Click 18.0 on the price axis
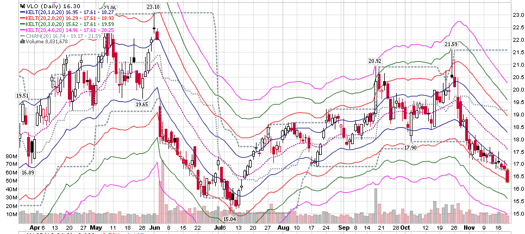The image size is (525, 234). (518, 139)
